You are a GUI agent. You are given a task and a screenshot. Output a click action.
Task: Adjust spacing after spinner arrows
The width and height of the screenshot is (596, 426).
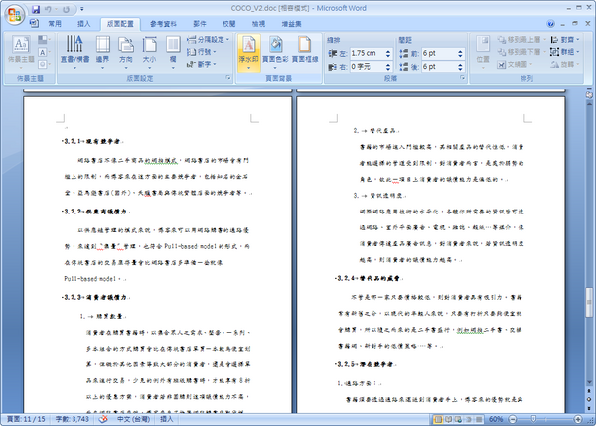460,67
